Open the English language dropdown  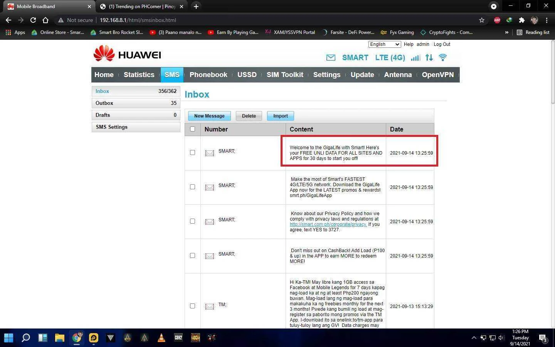385,44
